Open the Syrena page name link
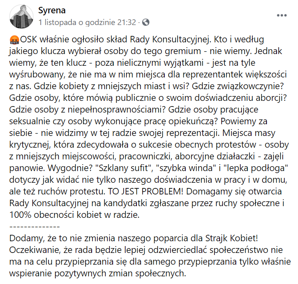Screen dimensions: 298x284 pyautogui.click(x=51, y=10)
